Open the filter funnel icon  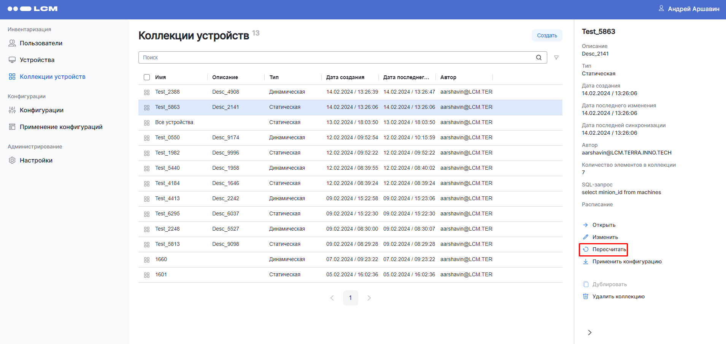[x=556, y=57]
